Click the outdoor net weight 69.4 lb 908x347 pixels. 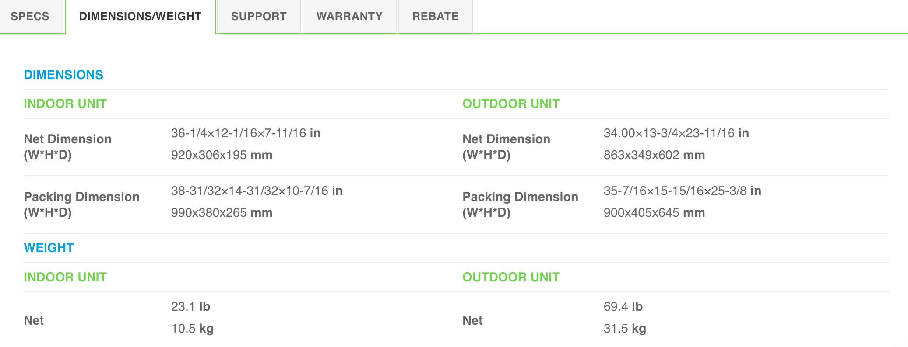(623, 307)
